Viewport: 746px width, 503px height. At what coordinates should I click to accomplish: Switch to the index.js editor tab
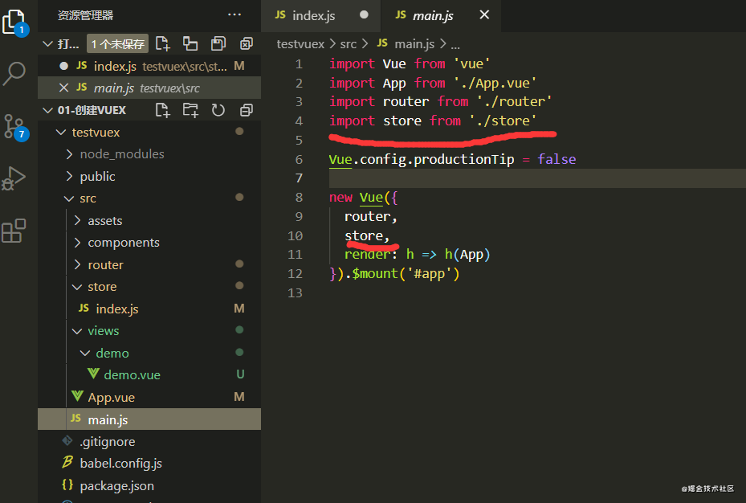click(314, 16)
